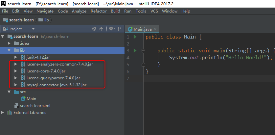Click the Collapse All icon in Project panel

(x=102, y=29)
